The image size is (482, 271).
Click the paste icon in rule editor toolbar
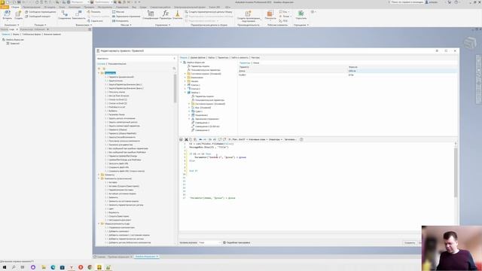point(195,139)
